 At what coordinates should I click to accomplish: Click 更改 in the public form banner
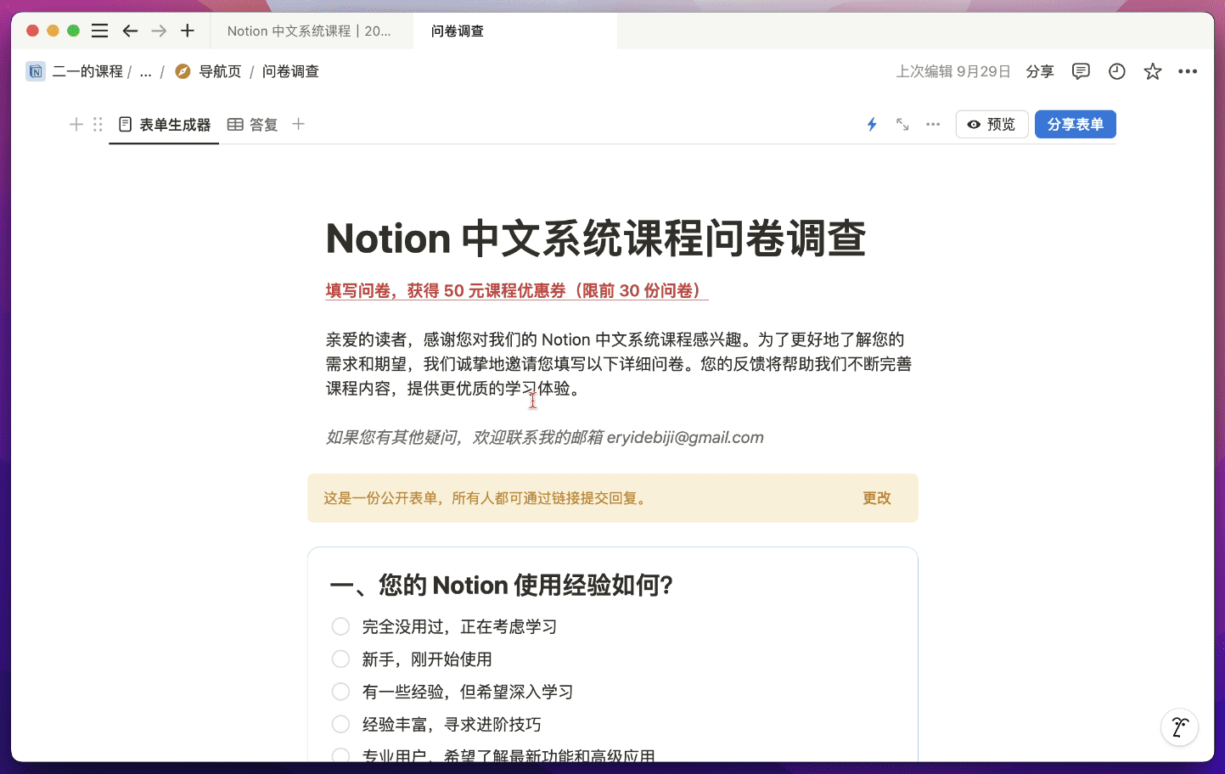point(876,498)
